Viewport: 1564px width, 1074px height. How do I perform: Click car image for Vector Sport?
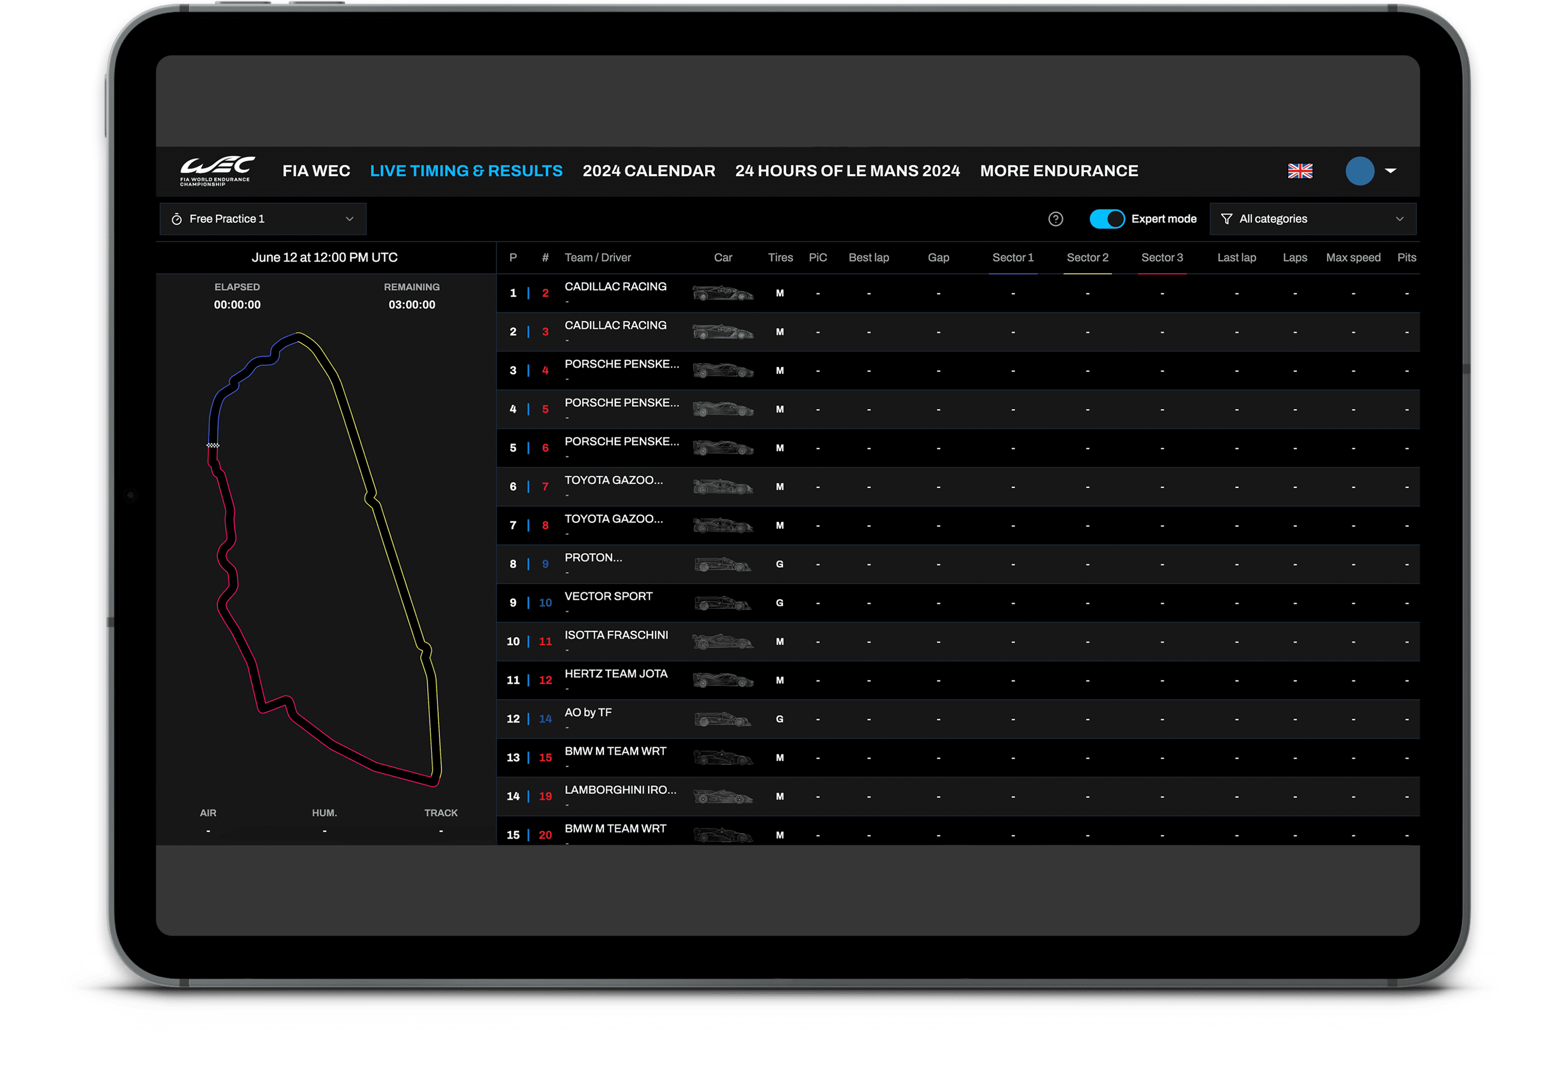coord(723,602)
